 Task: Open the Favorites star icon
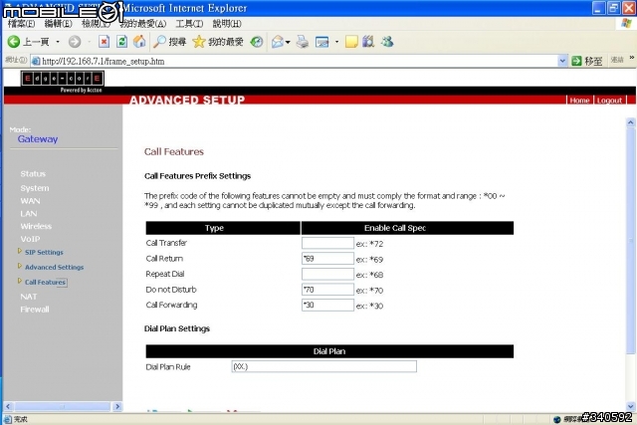click(199, 42)
